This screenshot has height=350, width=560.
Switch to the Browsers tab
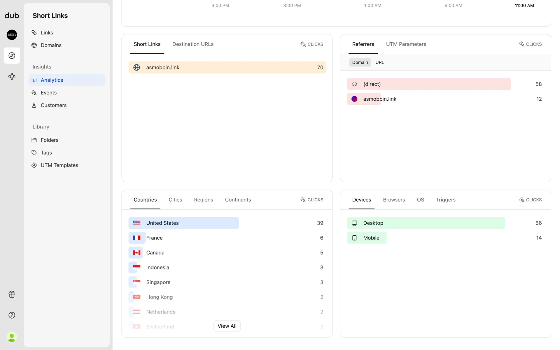[394, 199]
